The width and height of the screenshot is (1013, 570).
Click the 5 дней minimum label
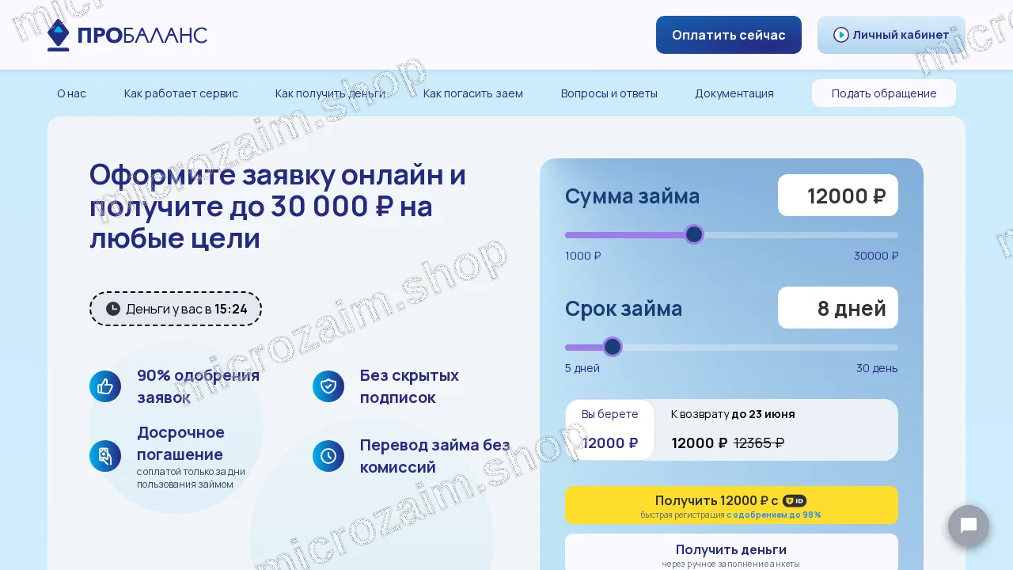click(x=582, y=368)
